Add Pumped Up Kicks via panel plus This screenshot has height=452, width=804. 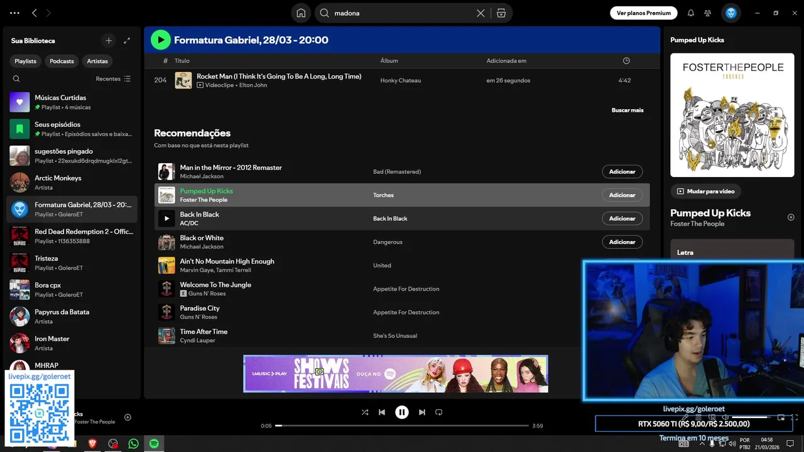(791, 217)
